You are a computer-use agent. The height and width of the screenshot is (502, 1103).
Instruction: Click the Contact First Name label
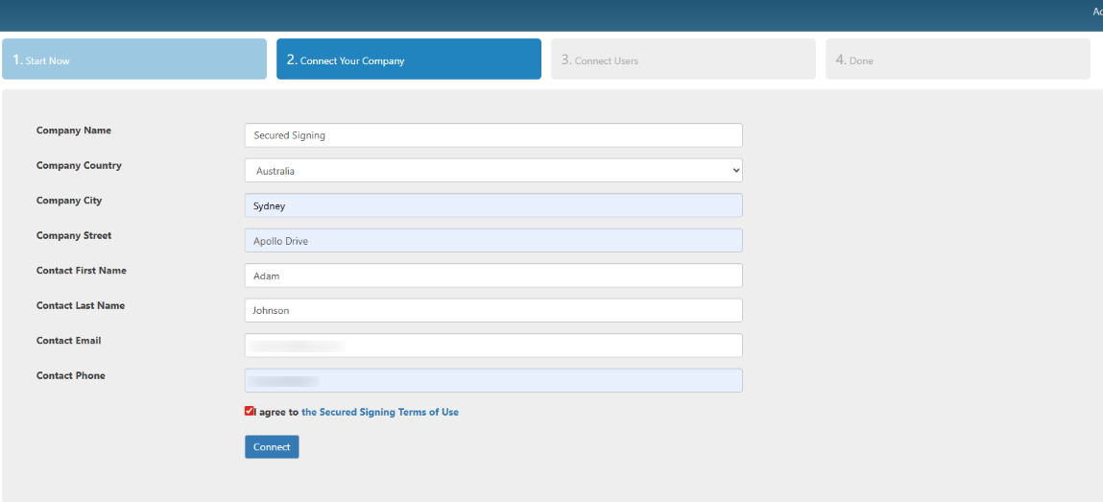click(82, 270)
